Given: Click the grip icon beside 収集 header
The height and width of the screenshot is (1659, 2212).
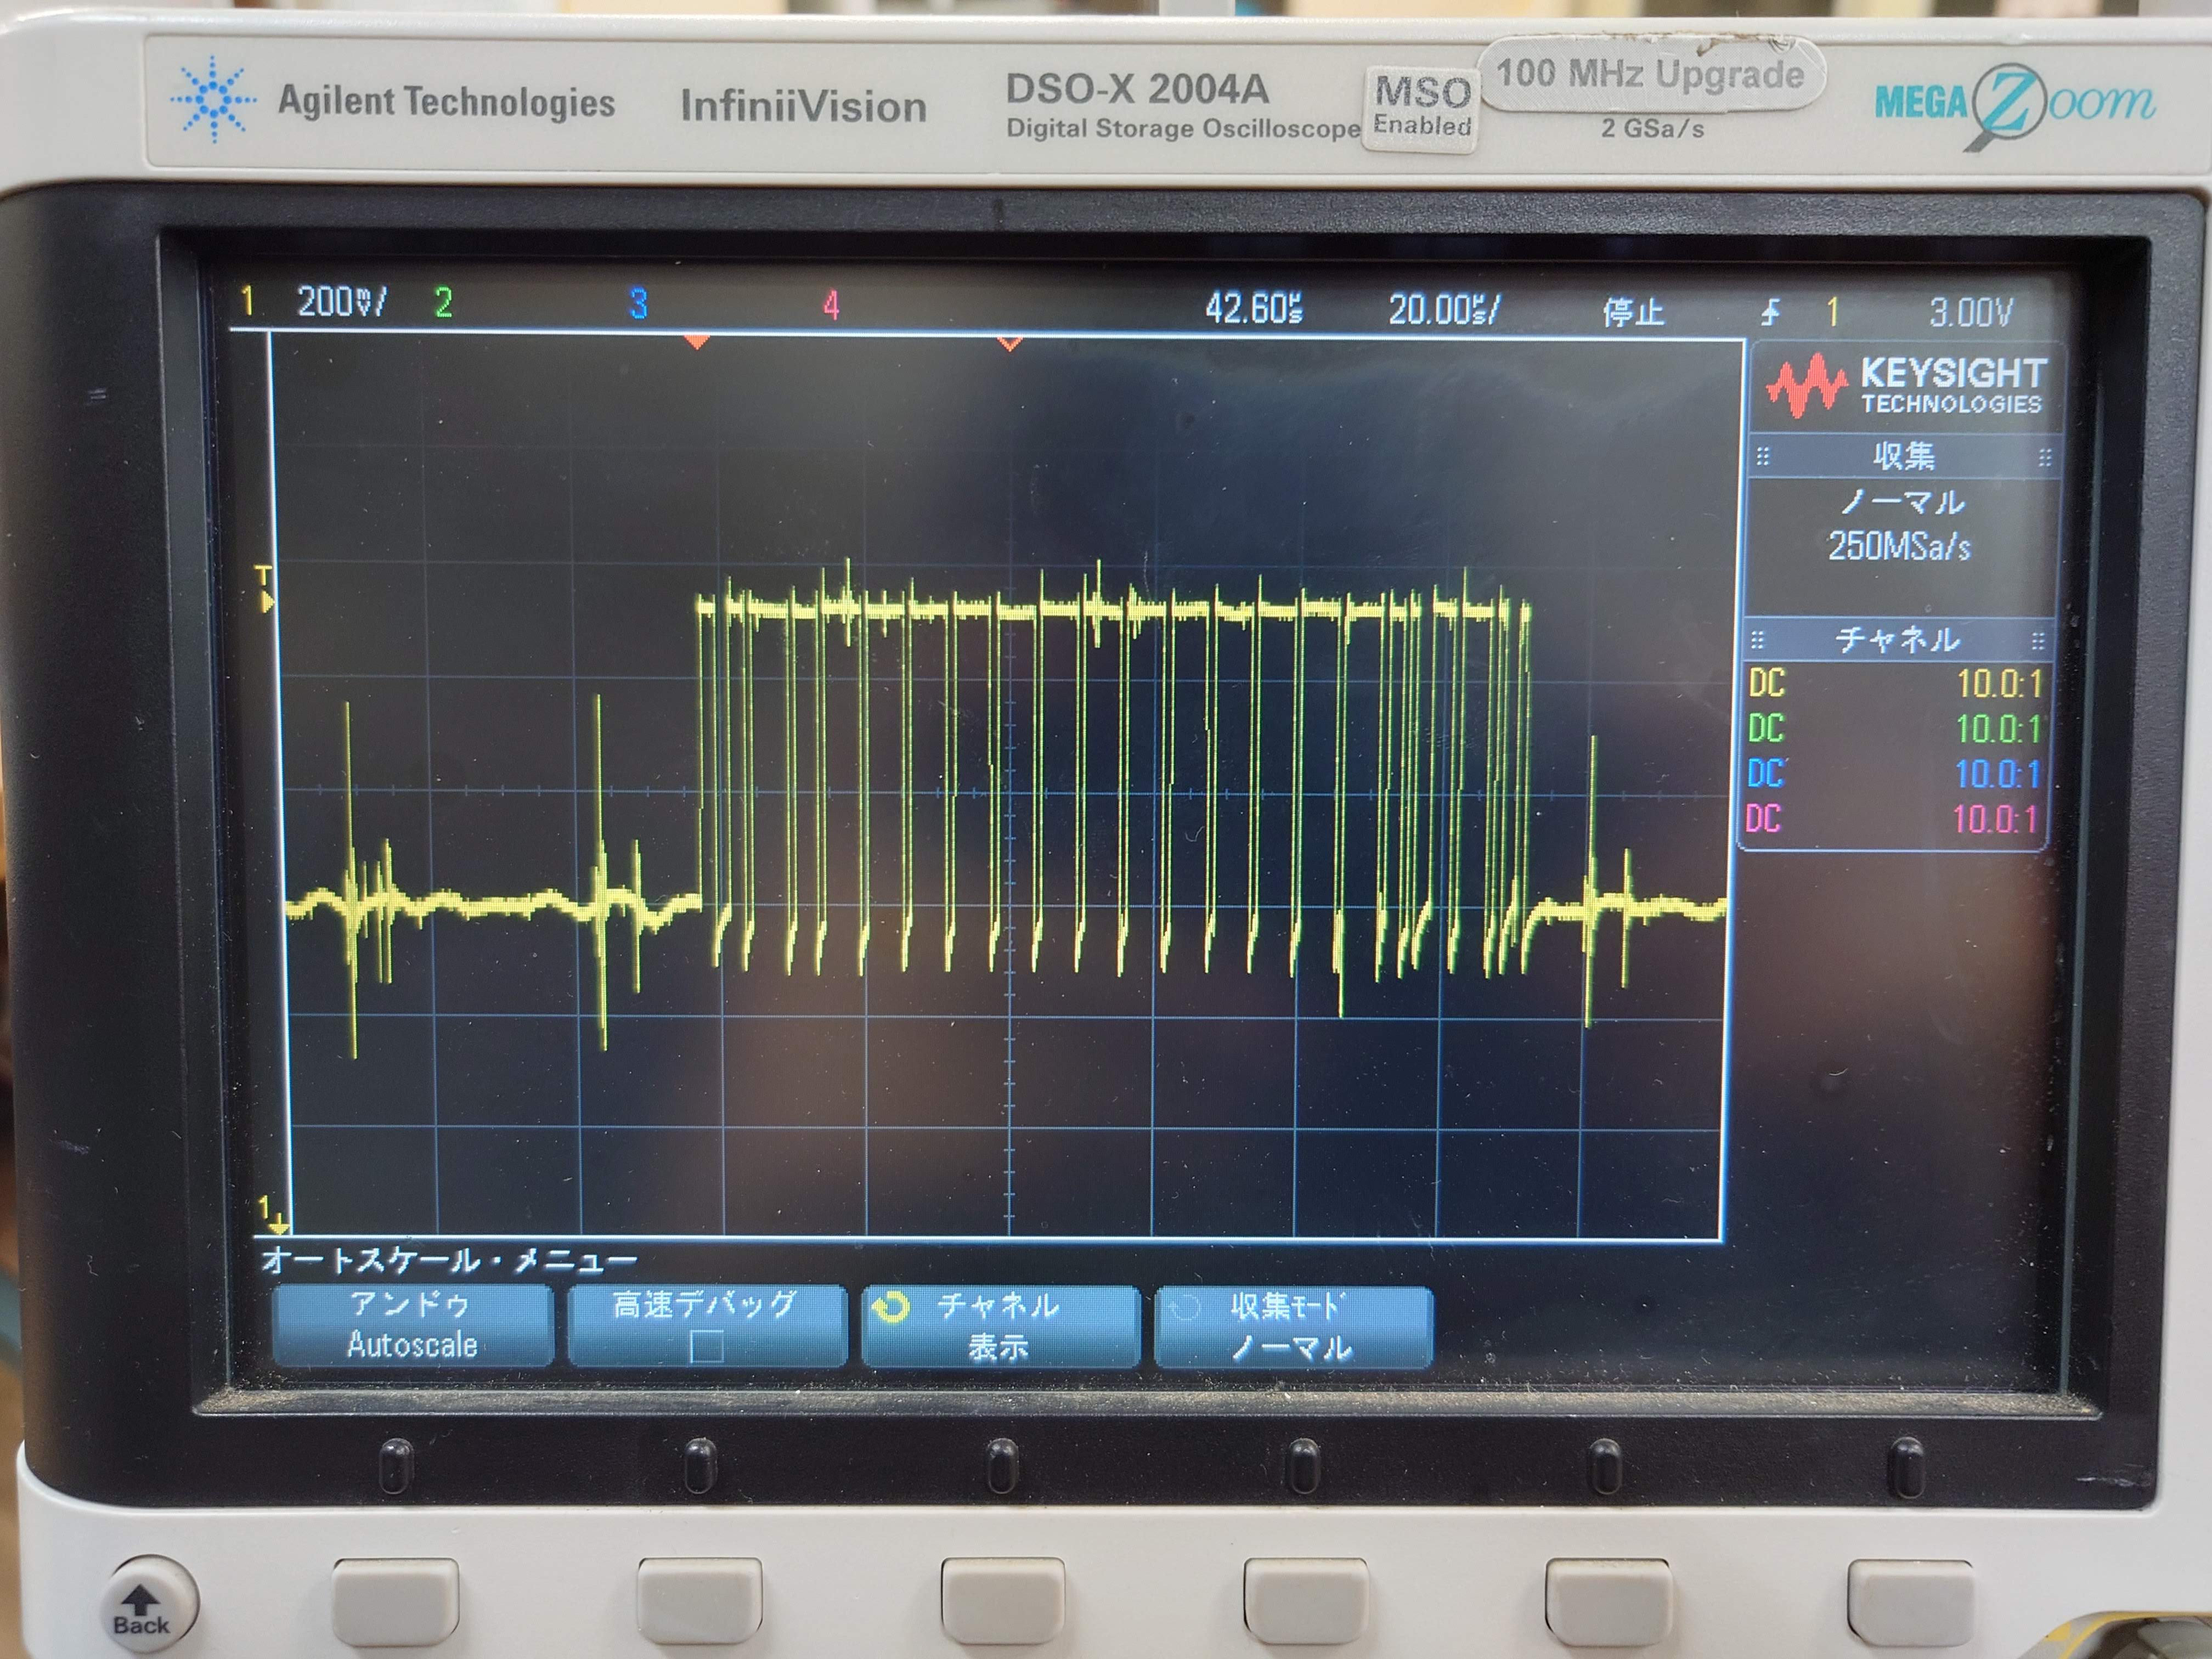Looking at the screenshot, I should click(1763, 457).
